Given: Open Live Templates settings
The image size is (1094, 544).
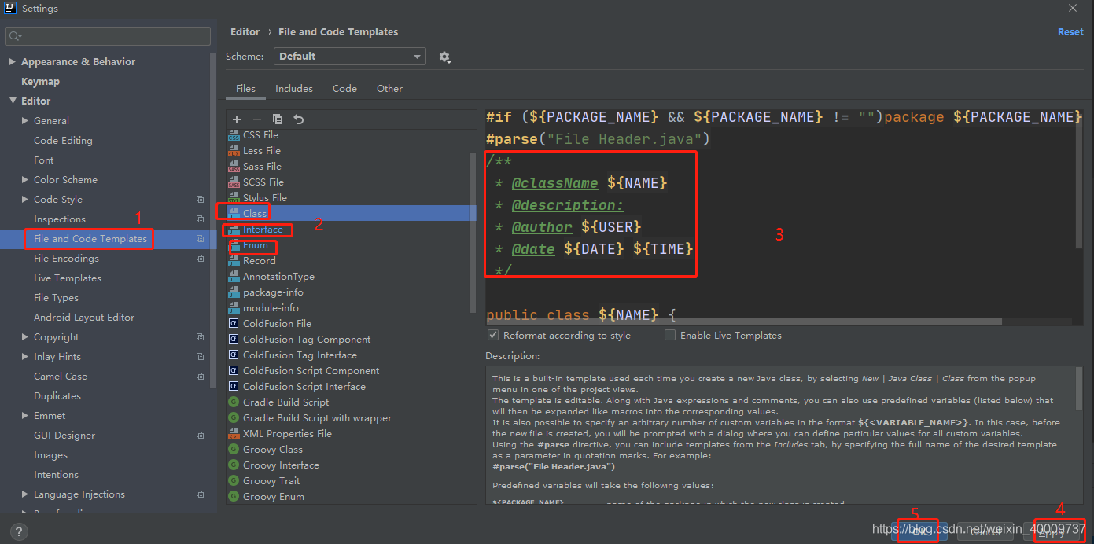Looking at the screenshot, I should 68,278.
